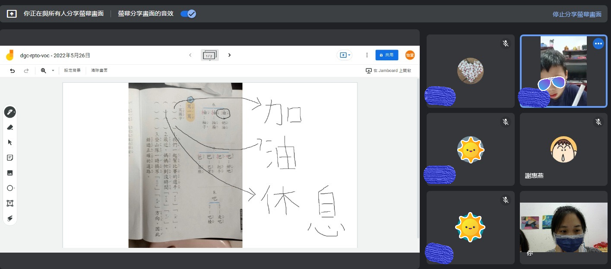
Task: Click the muted mic icon on beads-avatar tile
Action: coord(506,44)
